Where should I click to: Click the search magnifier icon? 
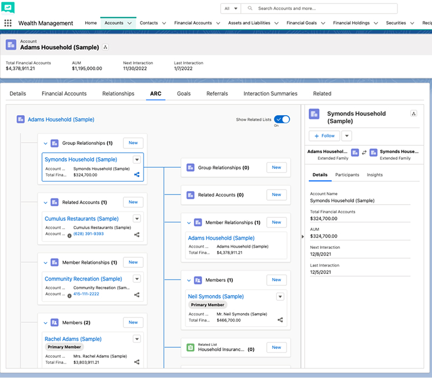249,8
